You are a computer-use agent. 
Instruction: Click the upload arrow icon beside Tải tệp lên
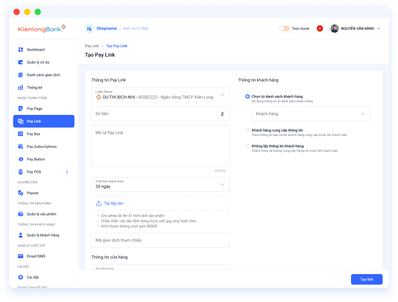(99, 203)
